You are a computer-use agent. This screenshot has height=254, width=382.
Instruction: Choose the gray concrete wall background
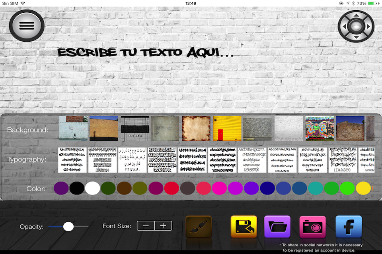[x=165, y=129]
